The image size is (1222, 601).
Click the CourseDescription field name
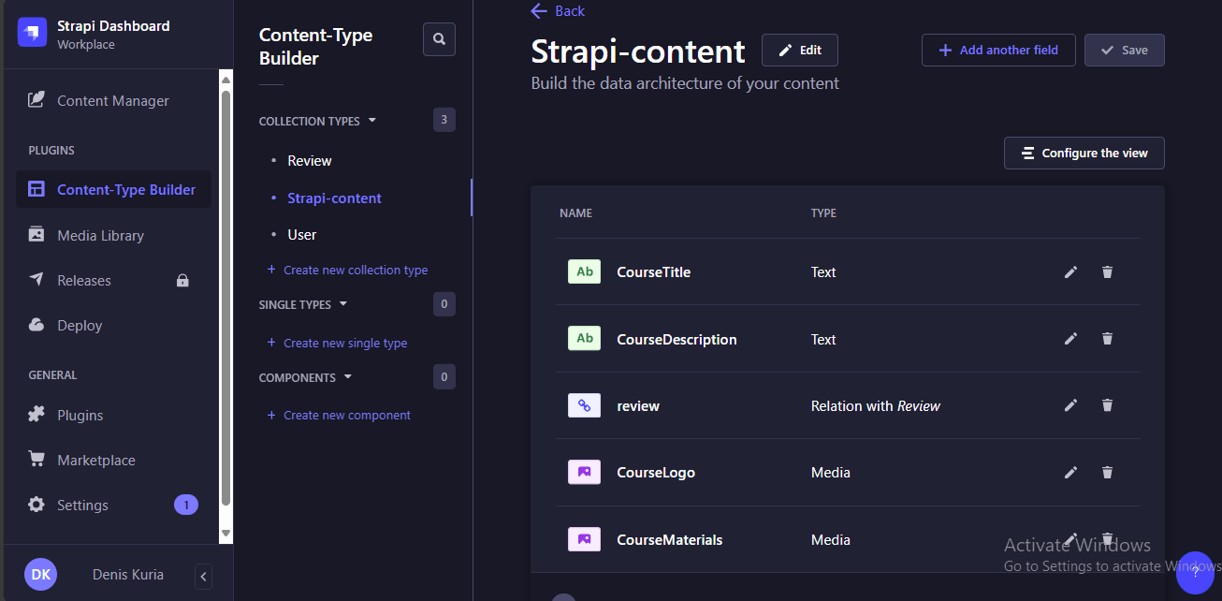point(676,340)
